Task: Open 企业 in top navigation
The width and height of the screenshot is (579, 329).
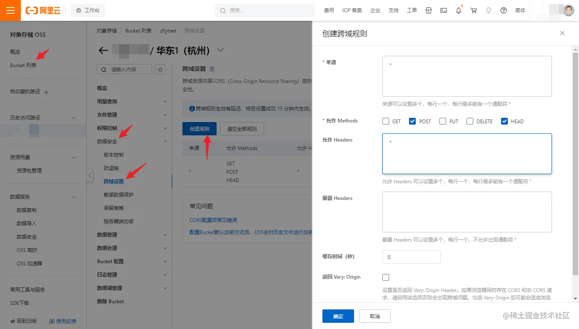Action: coord(375,10)
